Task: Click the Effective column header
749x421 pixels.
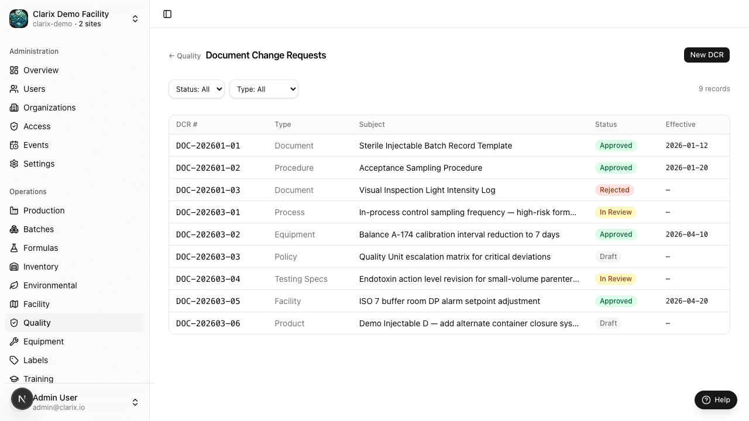Action: pyautogui.click(x=681, y=125)
